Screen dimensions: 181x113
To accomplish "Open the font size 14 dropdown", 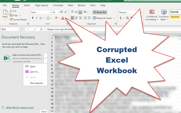I will pos(59,12).
